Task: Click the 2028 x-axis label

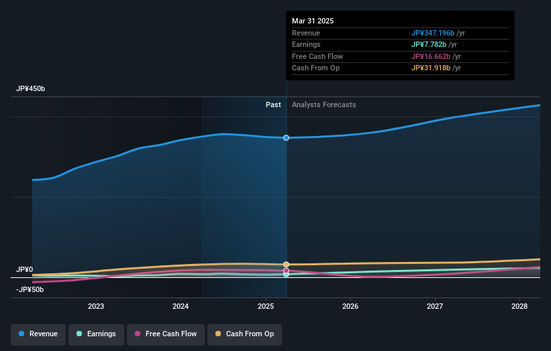Action: pyautogui.click(x=519, y=307)
